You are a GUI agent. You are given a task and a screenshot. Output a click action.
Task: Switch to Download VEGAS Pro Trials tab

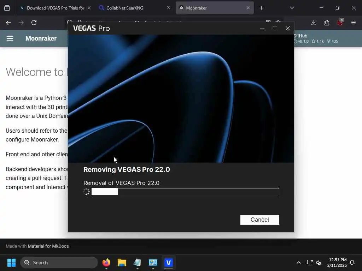coord(55,8)
